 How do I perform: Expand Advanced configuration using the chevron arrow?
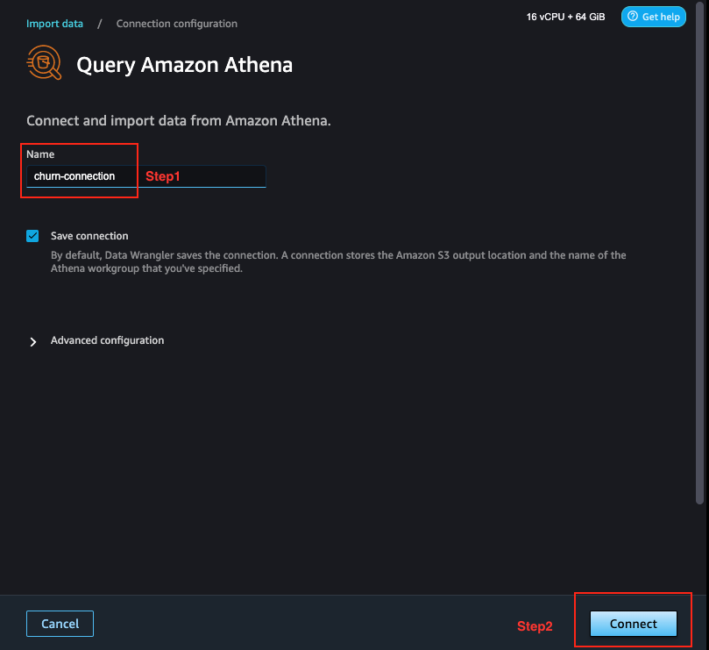(x=33, y=342)
